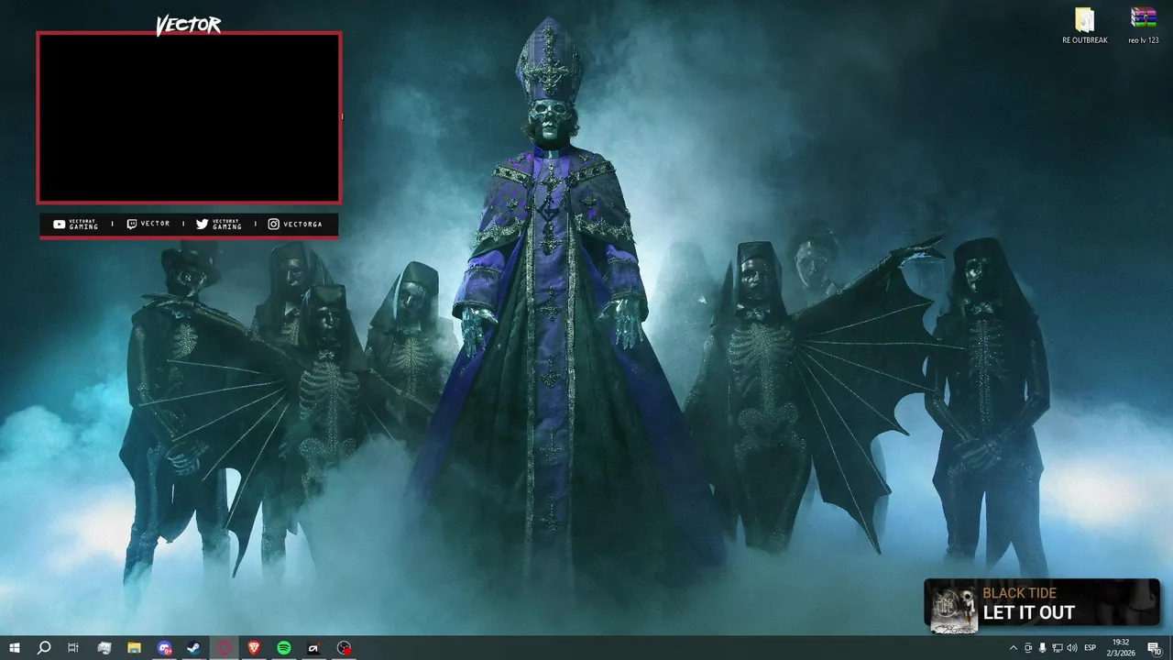This screenshot has width=1173, height=660.
Task: Click the VECTOR logo above webcam frame
Action: tap(189, 25)
